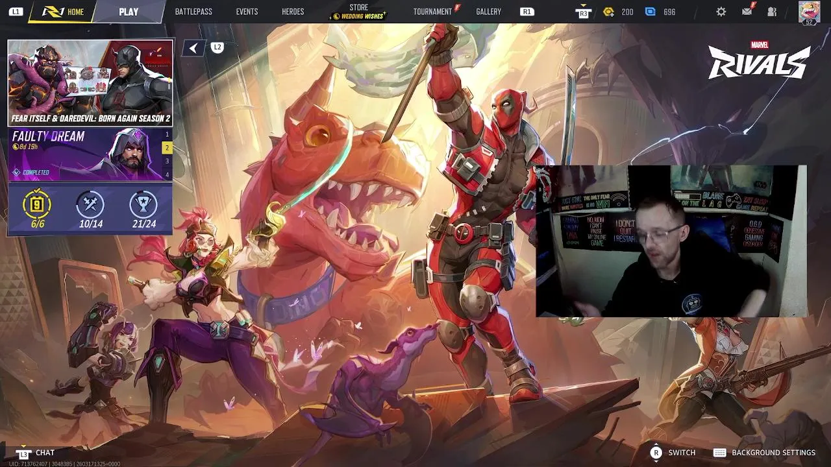Viewport: 831px width, 467px height.
Task: Open the Store Wedding Wishes tab
Action: pos(358,12)
